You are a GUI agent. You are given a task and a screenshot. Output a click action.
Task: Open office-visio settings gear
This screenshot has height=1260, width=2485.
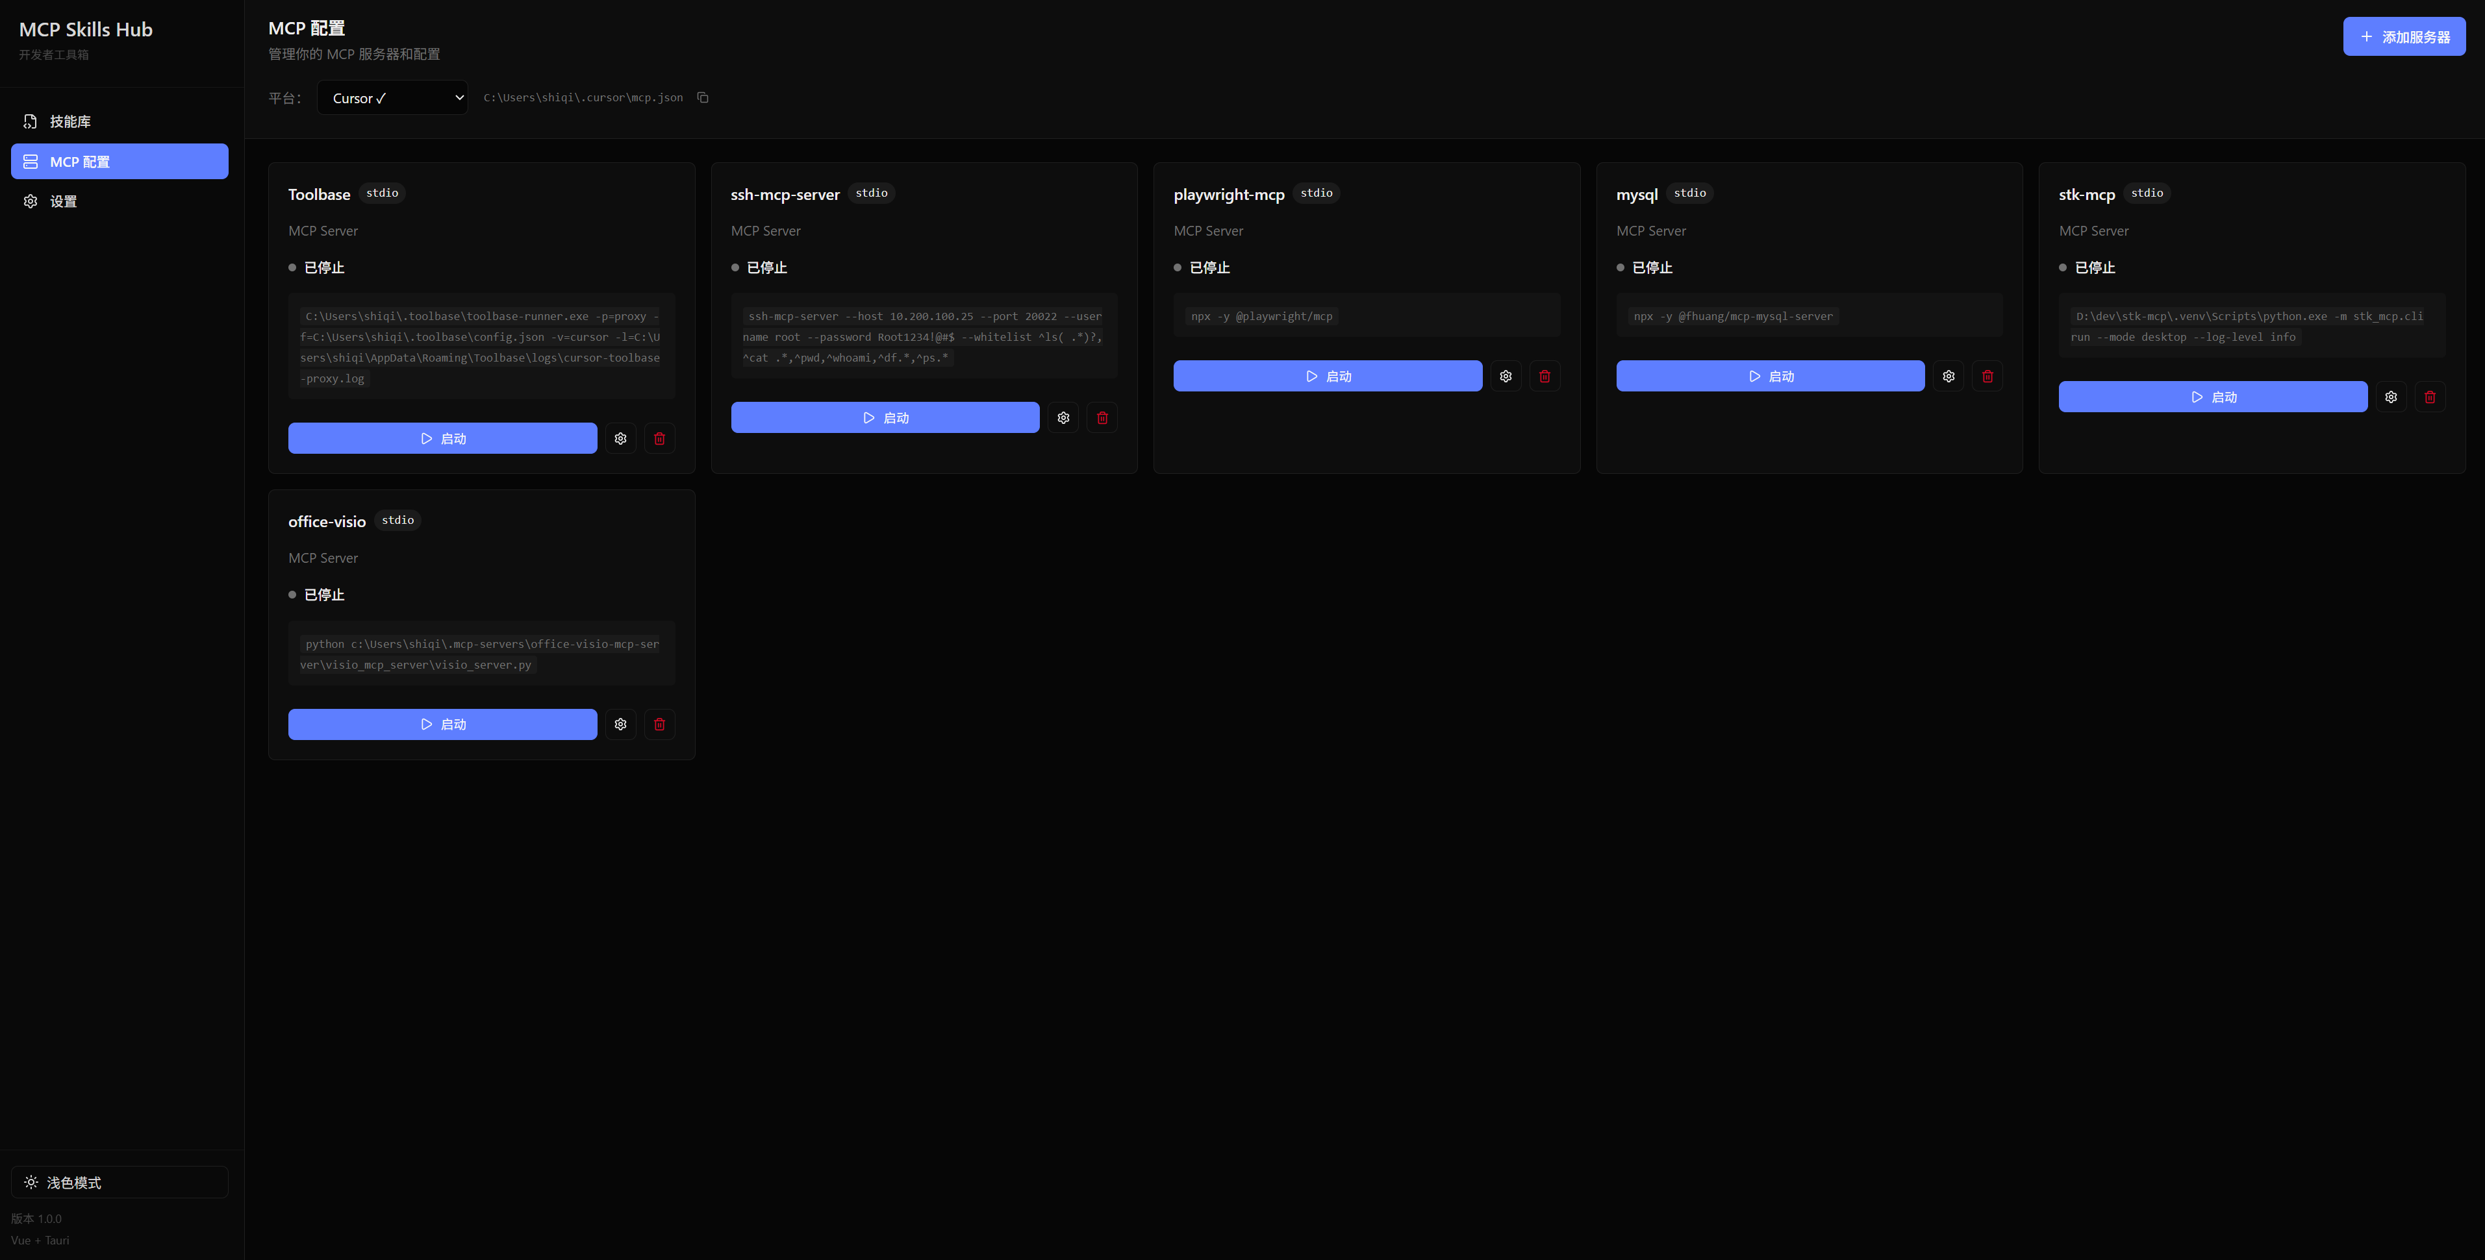[620, 724]
